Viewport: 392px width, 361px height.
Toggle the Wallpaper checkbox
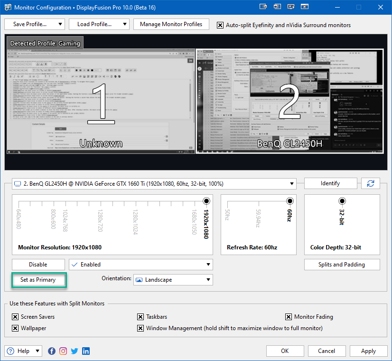pos(15,328)
